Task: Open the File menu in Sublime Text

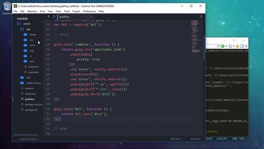Action: [x=15, y=11]
